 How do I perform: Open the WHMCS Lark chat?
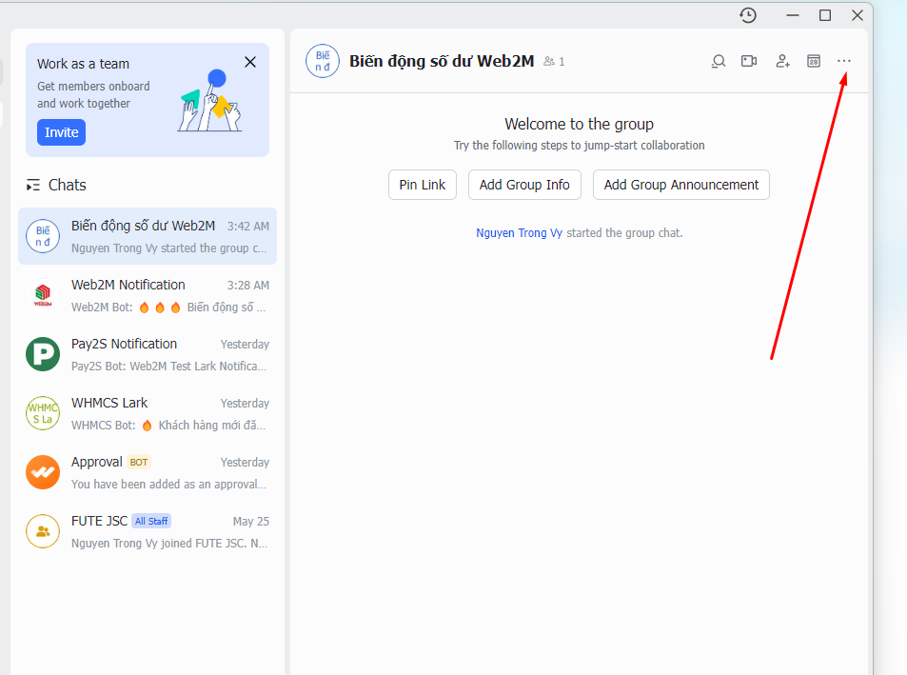(148, 413)
